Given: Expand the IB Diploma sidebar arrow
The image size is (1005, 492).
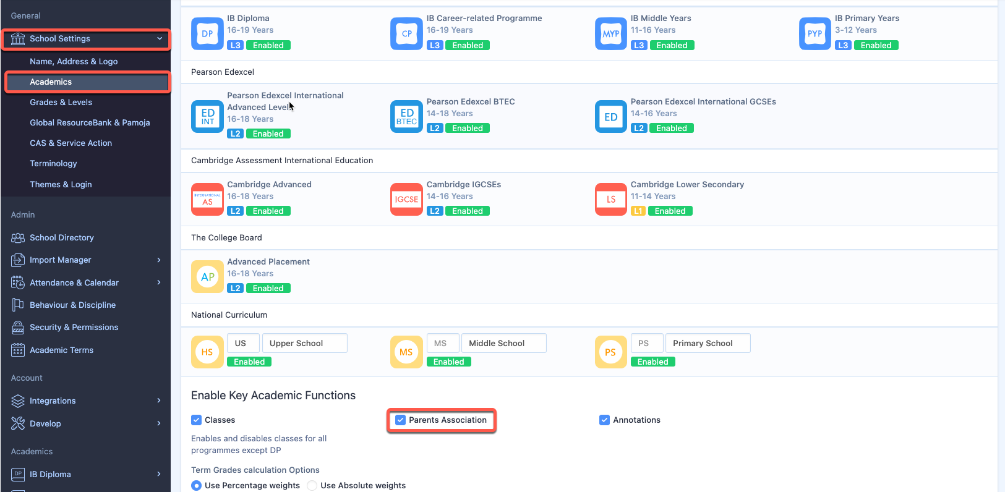Looking at the screenshot, I should [159, 475].
